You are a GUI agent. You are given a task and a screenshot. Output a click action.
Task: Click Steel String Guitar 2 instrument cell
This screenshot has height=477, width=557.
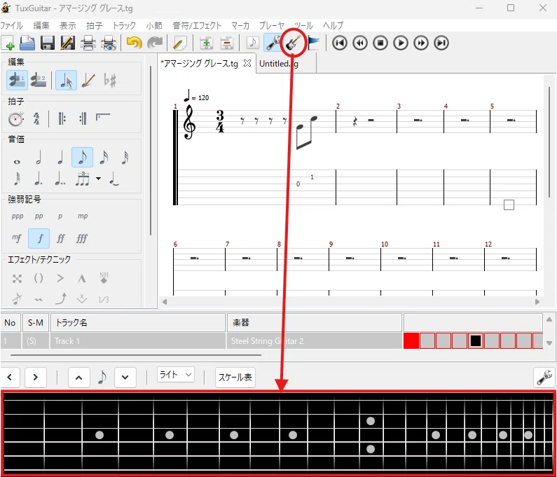click(315, 341)
